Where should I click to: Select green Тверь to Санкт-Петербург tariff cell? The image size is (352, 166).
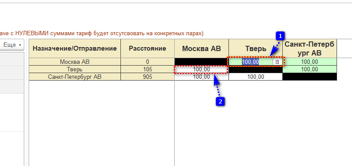coord(310,69)
